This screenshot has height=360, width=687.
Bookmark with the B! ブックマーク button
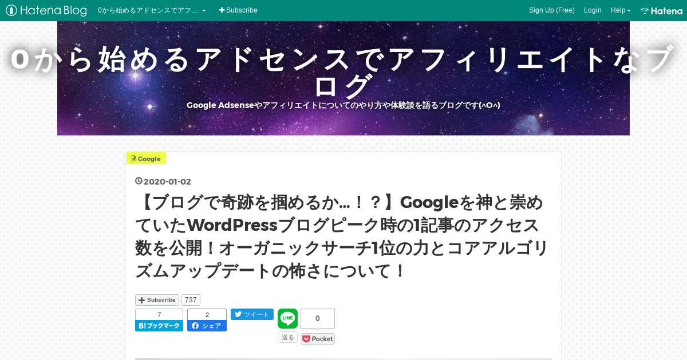(159, 326)
